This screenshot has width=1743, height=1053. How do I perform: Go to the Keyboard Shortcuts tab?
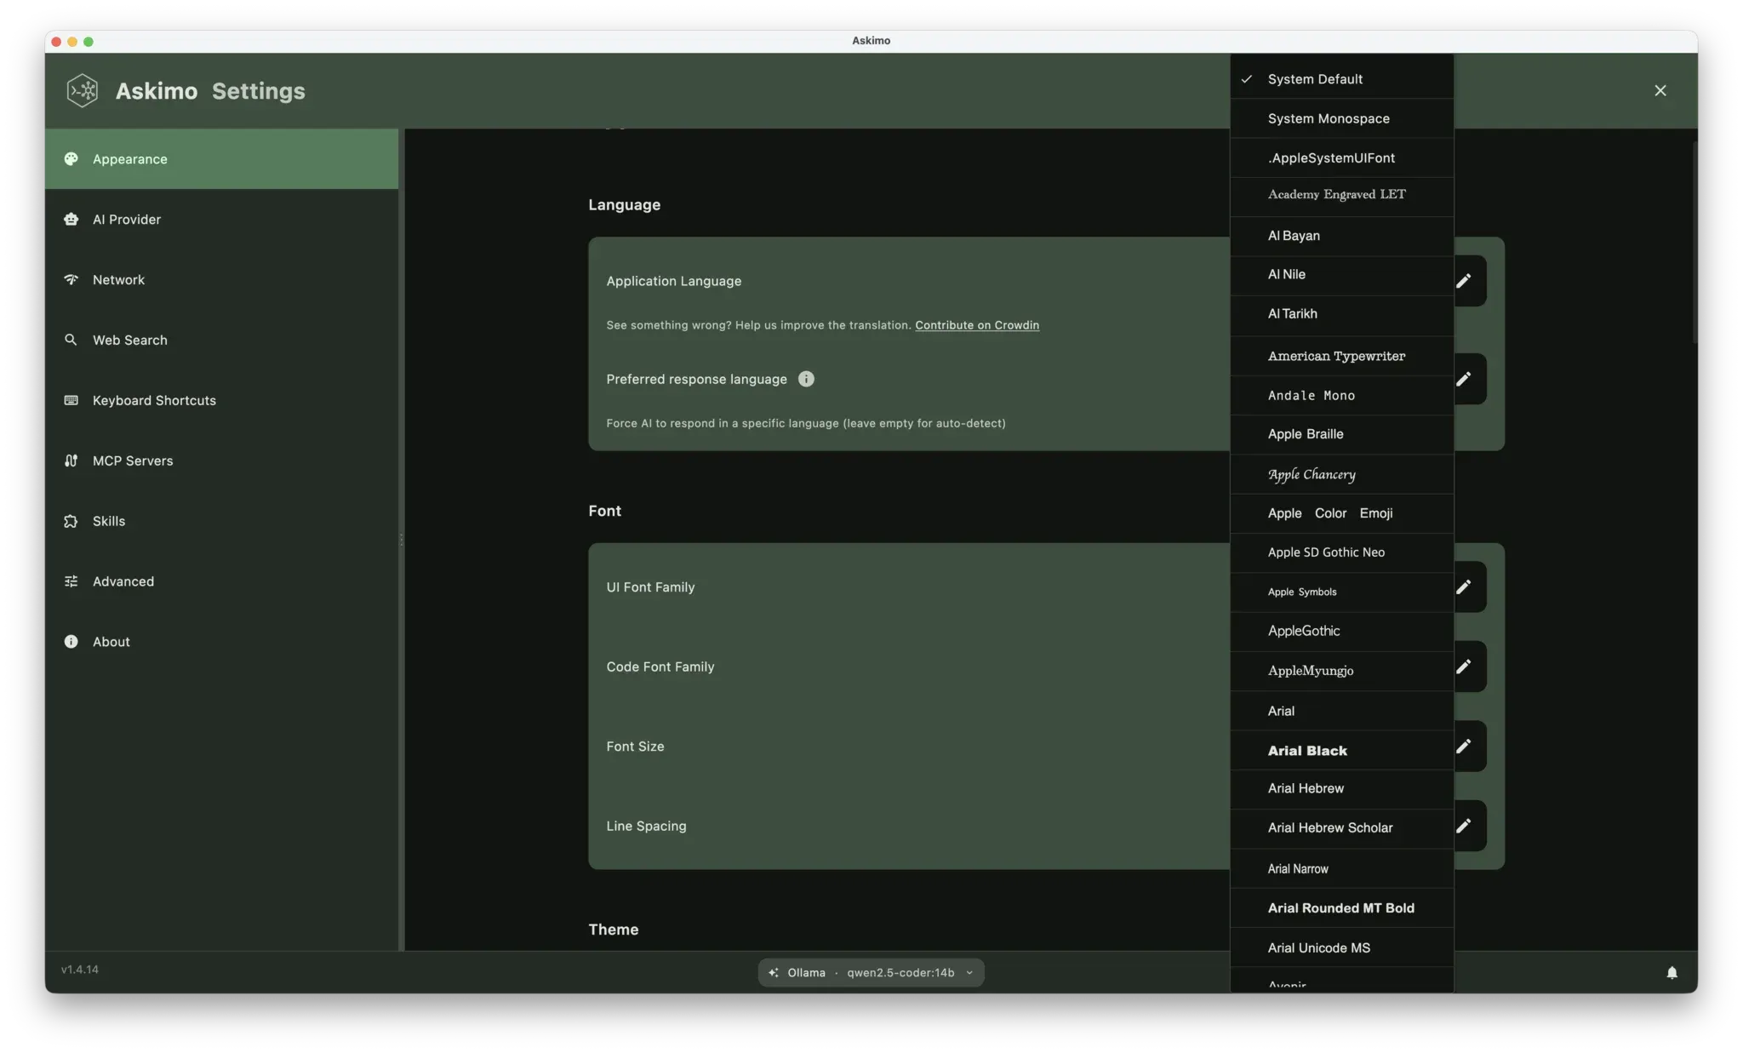click(221, 401)
